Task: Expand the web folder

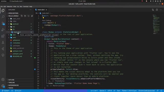Action: coord(14,38)
